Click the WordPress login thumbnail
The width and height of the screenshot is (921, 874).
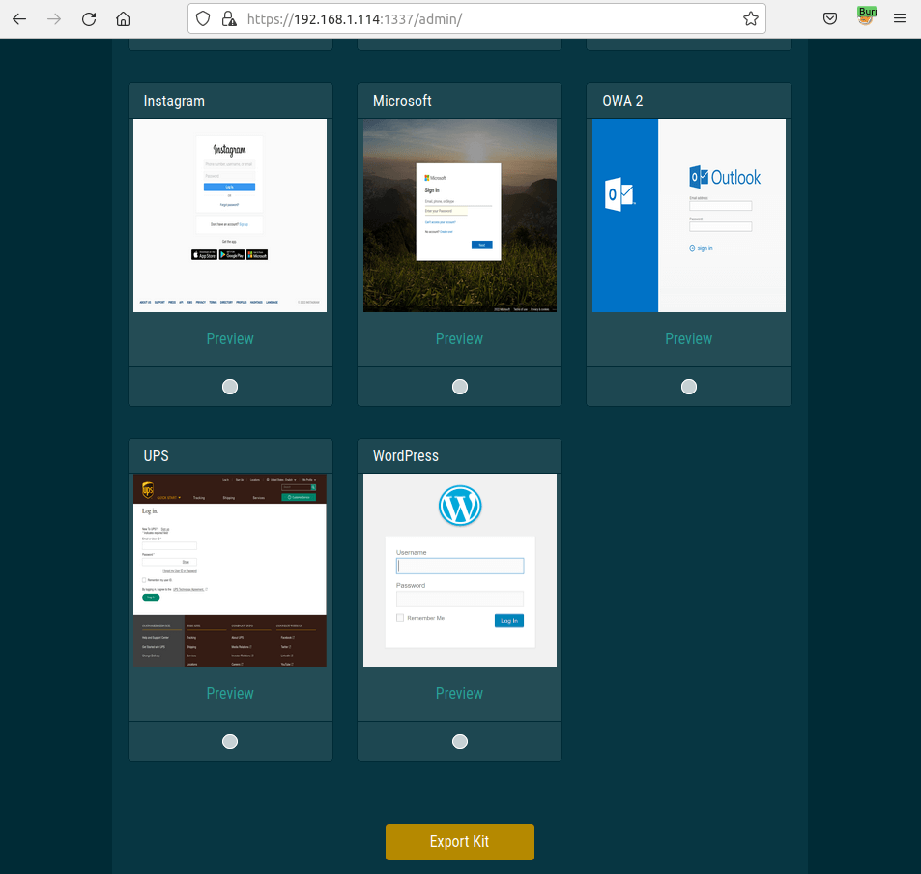460,570
